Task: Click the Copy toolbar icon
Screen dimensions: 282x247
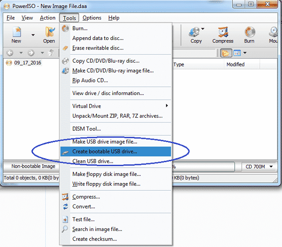Action: point(196,35)
